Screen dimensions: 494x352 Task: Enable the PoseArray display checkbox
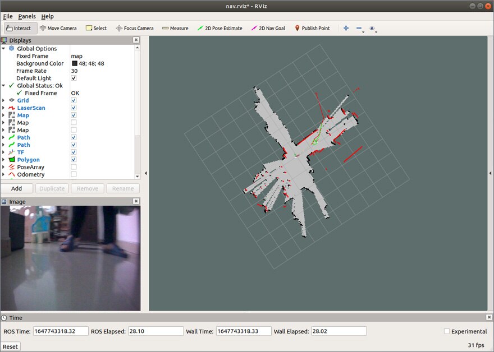click(74, 167)
